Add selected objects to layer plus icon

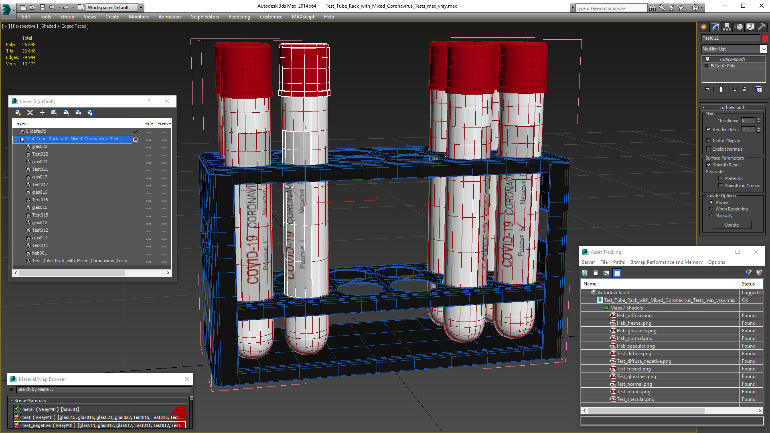click(x=42, y=113)
